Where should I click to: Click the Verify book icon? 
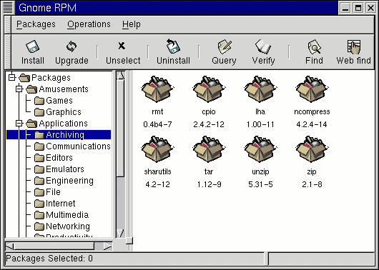click(x=263, y=46)
